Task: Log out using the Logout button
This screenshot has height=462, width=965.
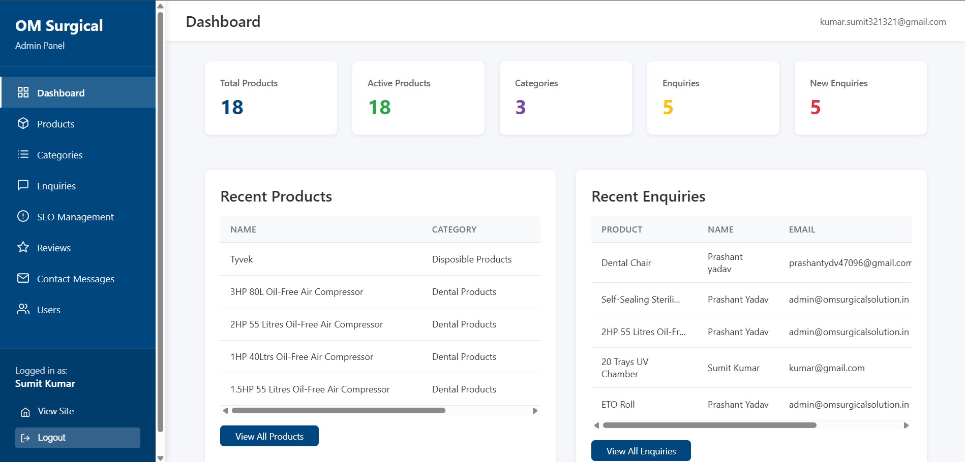Action: point(77,438)
